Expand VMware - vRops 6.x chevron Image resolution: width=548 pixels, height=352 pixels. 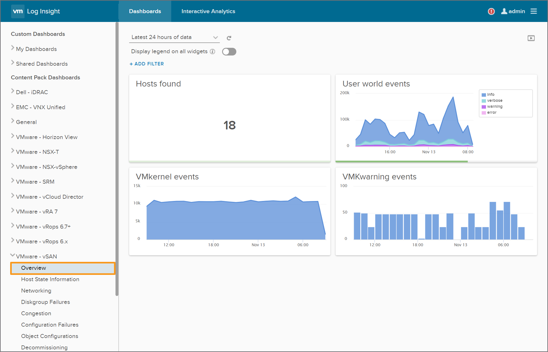click(13, 240)
